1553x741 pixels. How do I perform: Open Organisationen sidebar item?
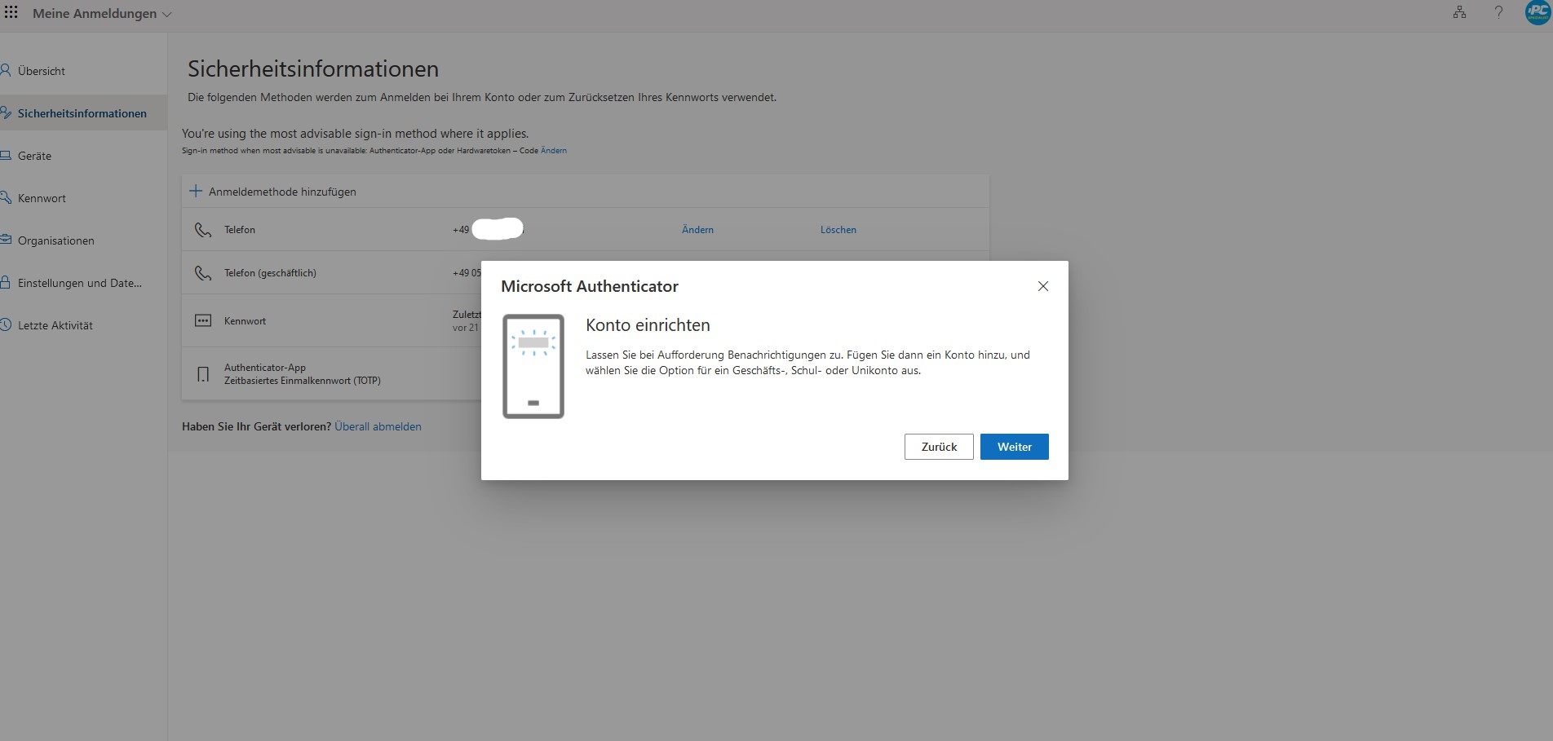(x=55, y=240)
